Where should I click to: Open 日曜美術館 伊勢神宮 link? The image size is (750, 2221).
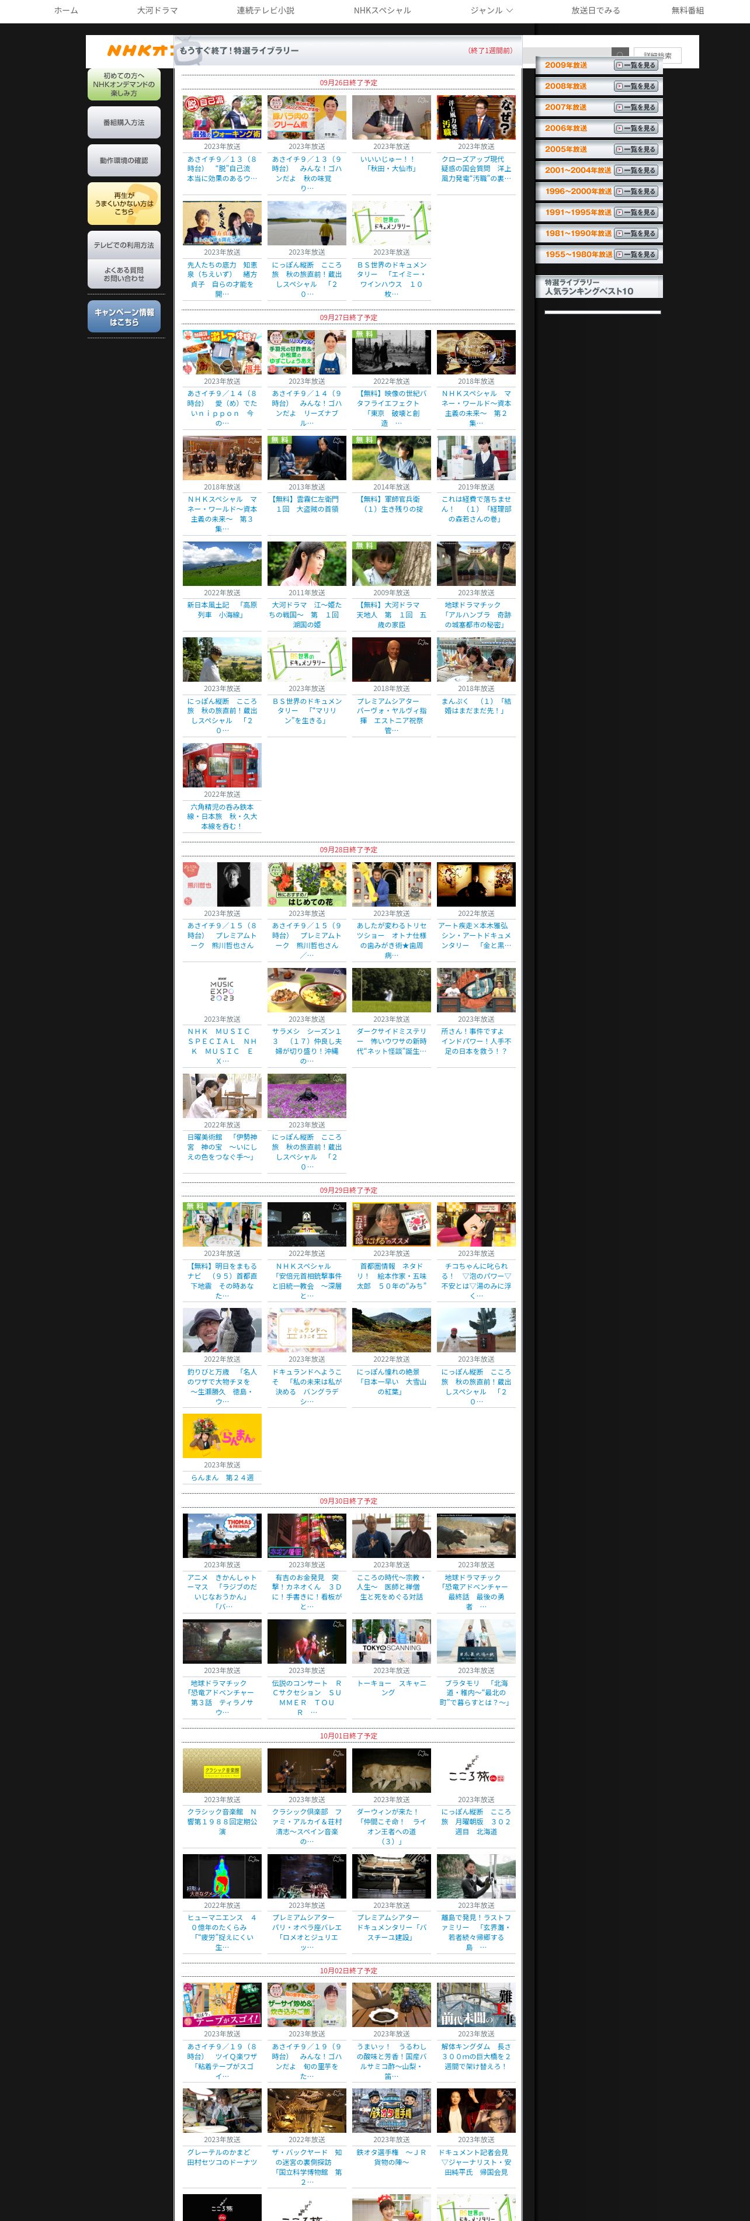221,1147
